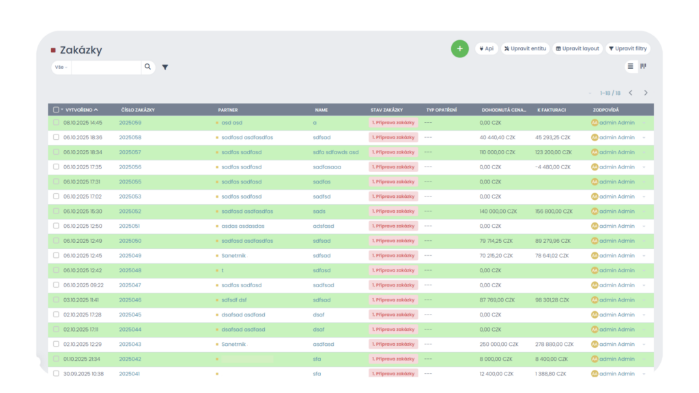Go to next page arrow
Screen dimensions: 699x393
pyautogui.click(x=646, y=93)
